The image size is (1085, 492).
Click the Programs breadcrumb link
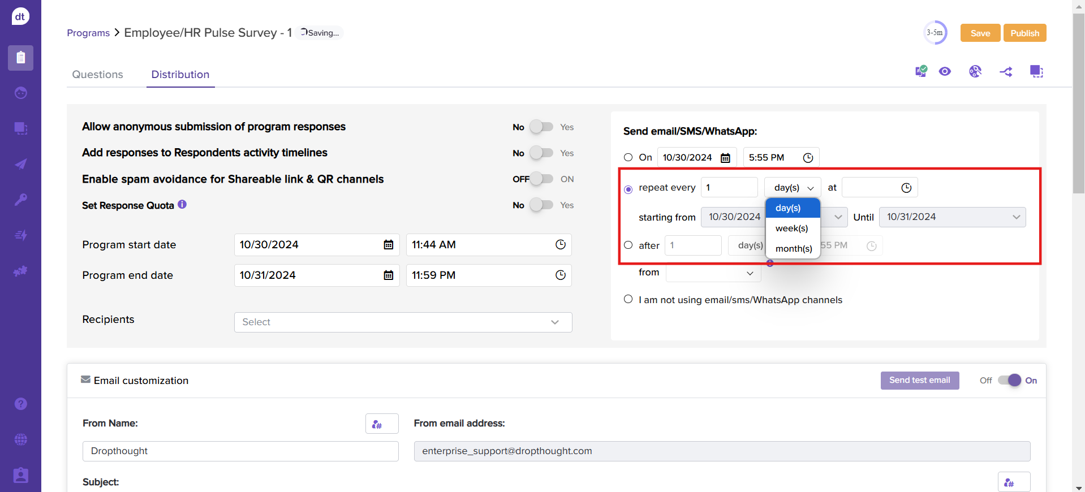(x=88, y=33)
